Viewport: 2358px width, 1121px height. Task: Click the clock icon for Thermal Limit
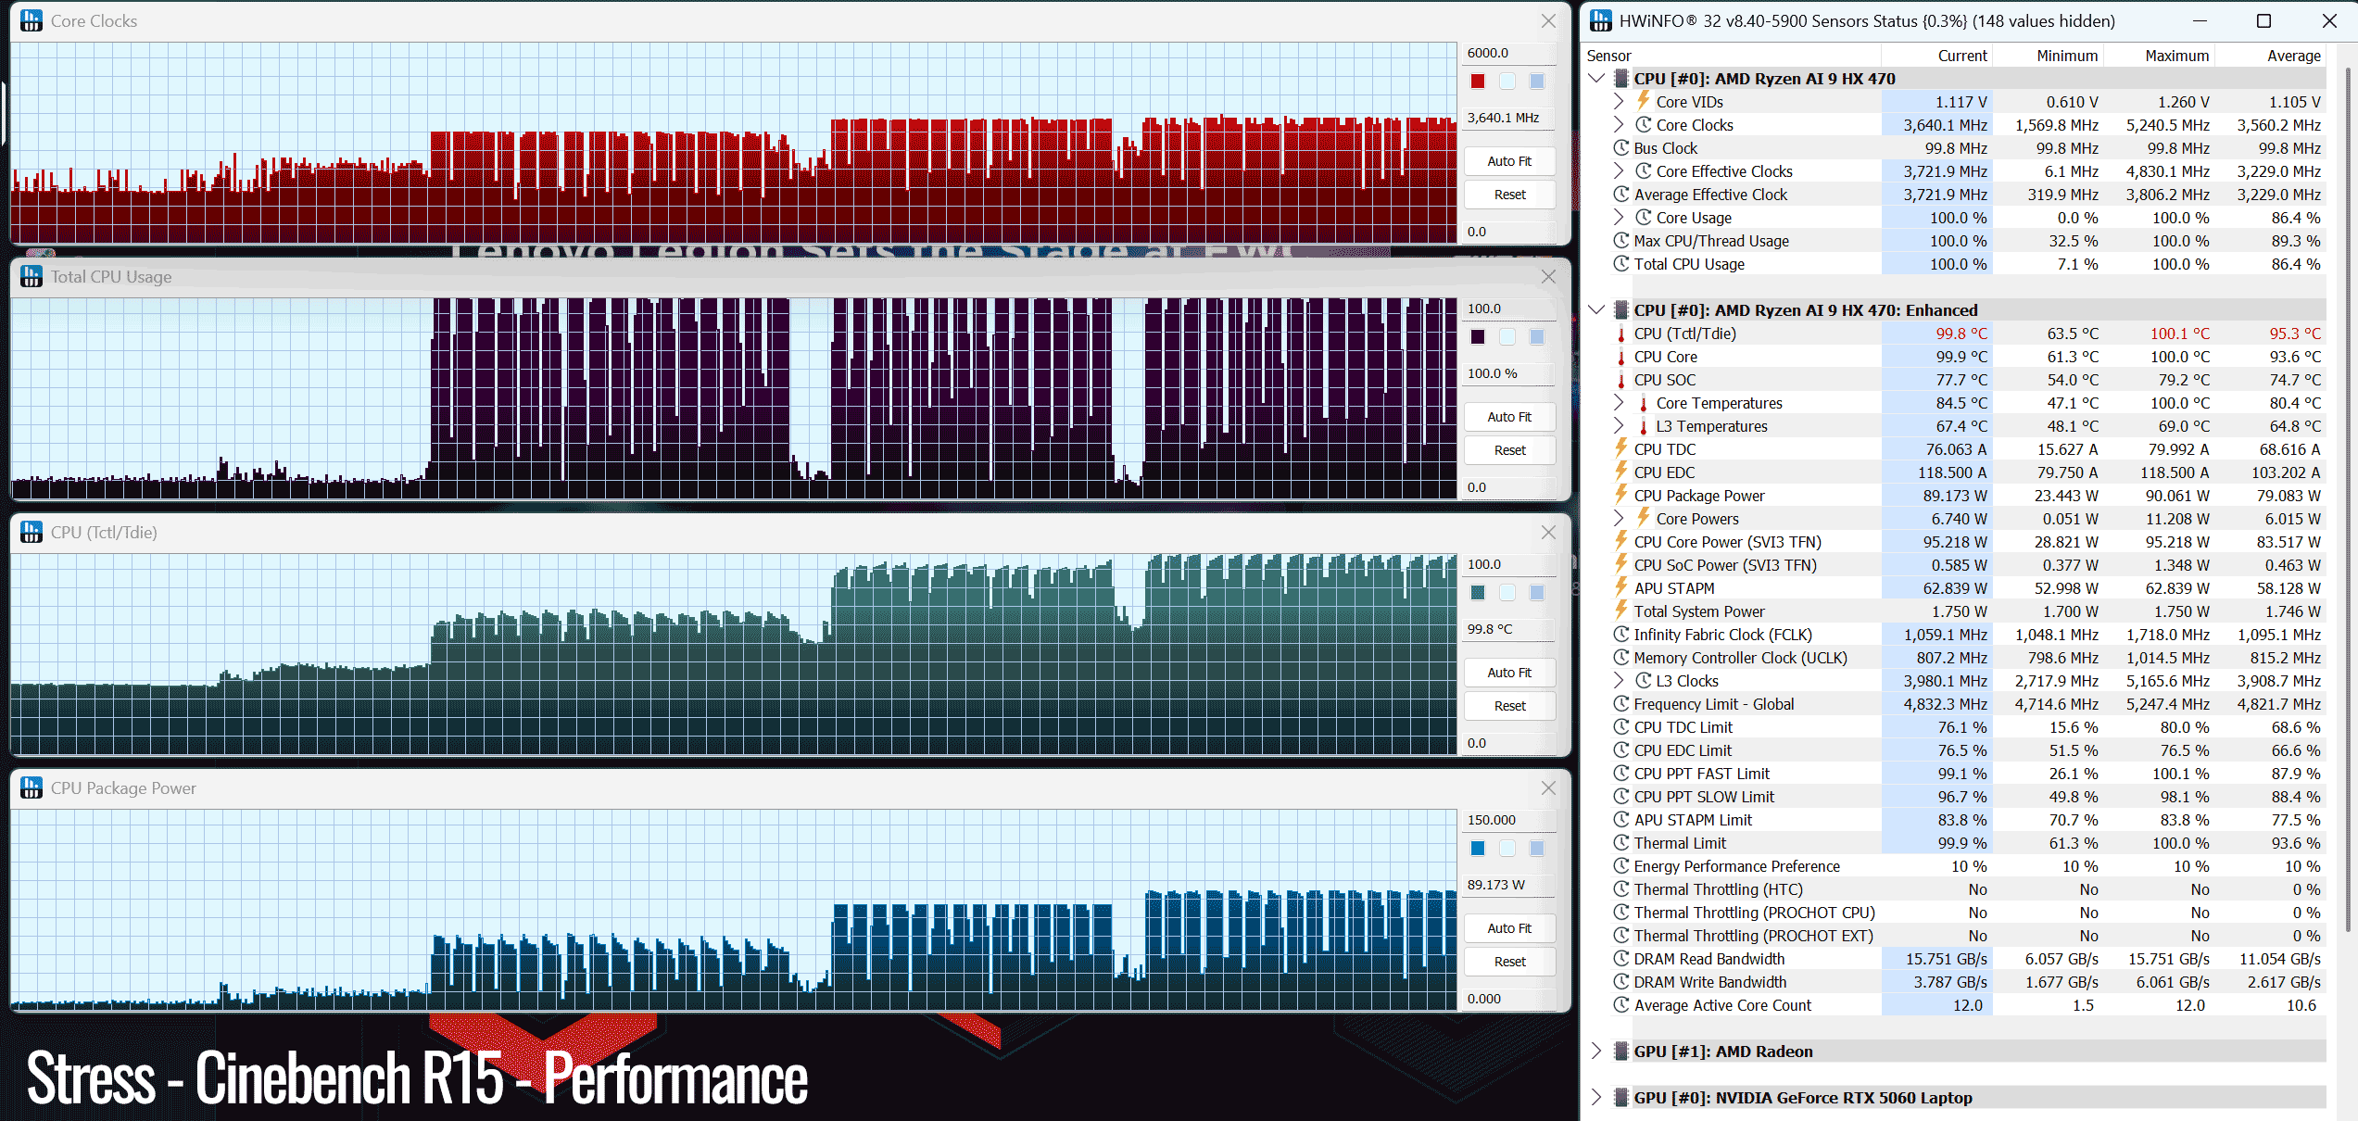[x=1621, y=843]
